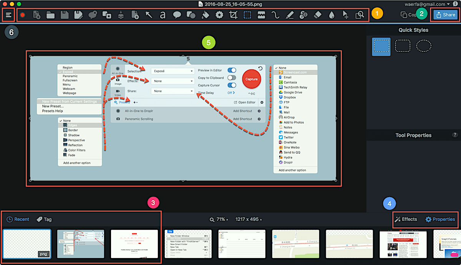461x265 pixels.
Task: Click the Share button
Action: (x=445, y=15)
